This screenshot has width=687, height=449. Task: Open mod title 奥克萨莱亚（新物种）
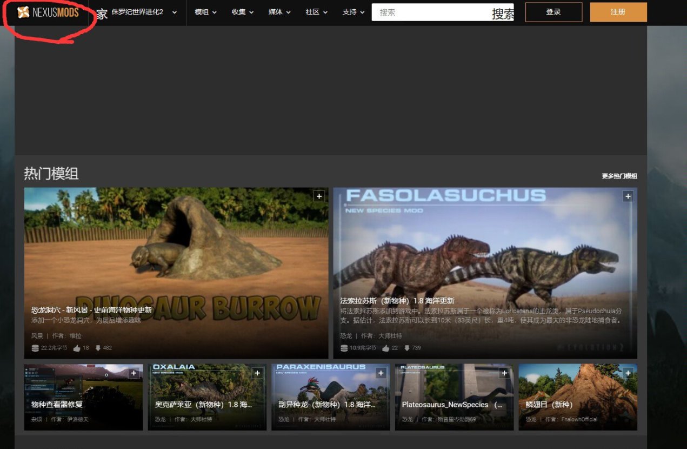click(203, 405)
